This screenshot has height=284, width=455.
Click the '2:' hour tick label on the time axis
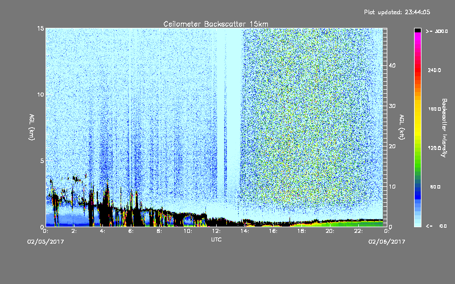(74, 231)
